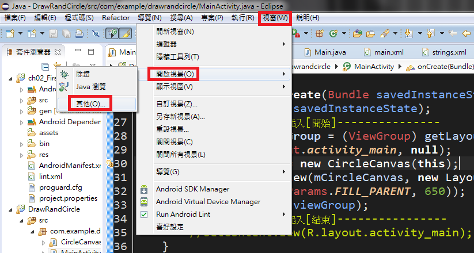Click the new Android project wizard icon
The image size is (474, 253).
(x=32, y=33)
